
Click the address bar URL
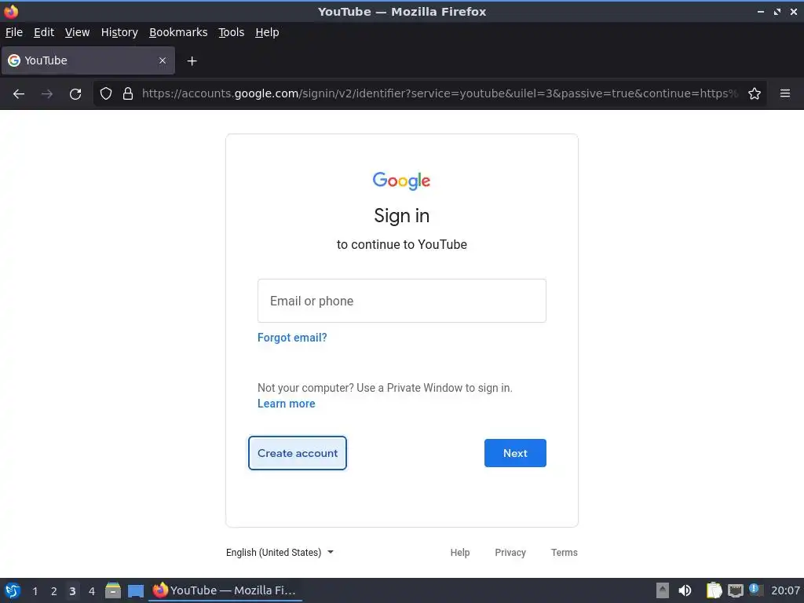click(x=440, y=93)
